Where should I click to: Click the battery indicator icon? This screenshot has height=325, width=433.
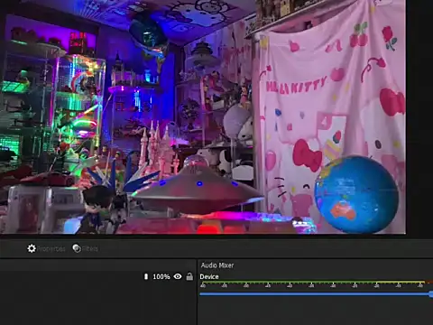point(146,276)
